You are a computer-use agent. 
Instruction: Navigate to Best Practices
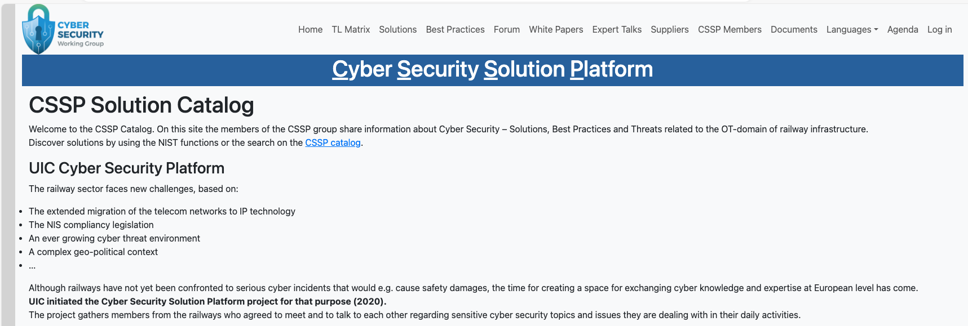point(456,29)
